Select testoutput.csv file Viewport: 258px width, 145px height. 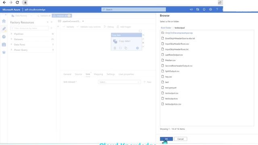[172, 93]
